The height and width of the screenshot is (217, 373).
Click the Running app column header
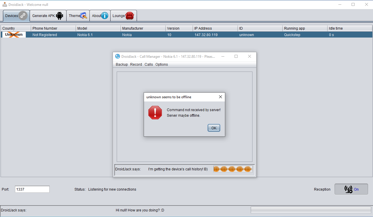(x=305, y=28)
